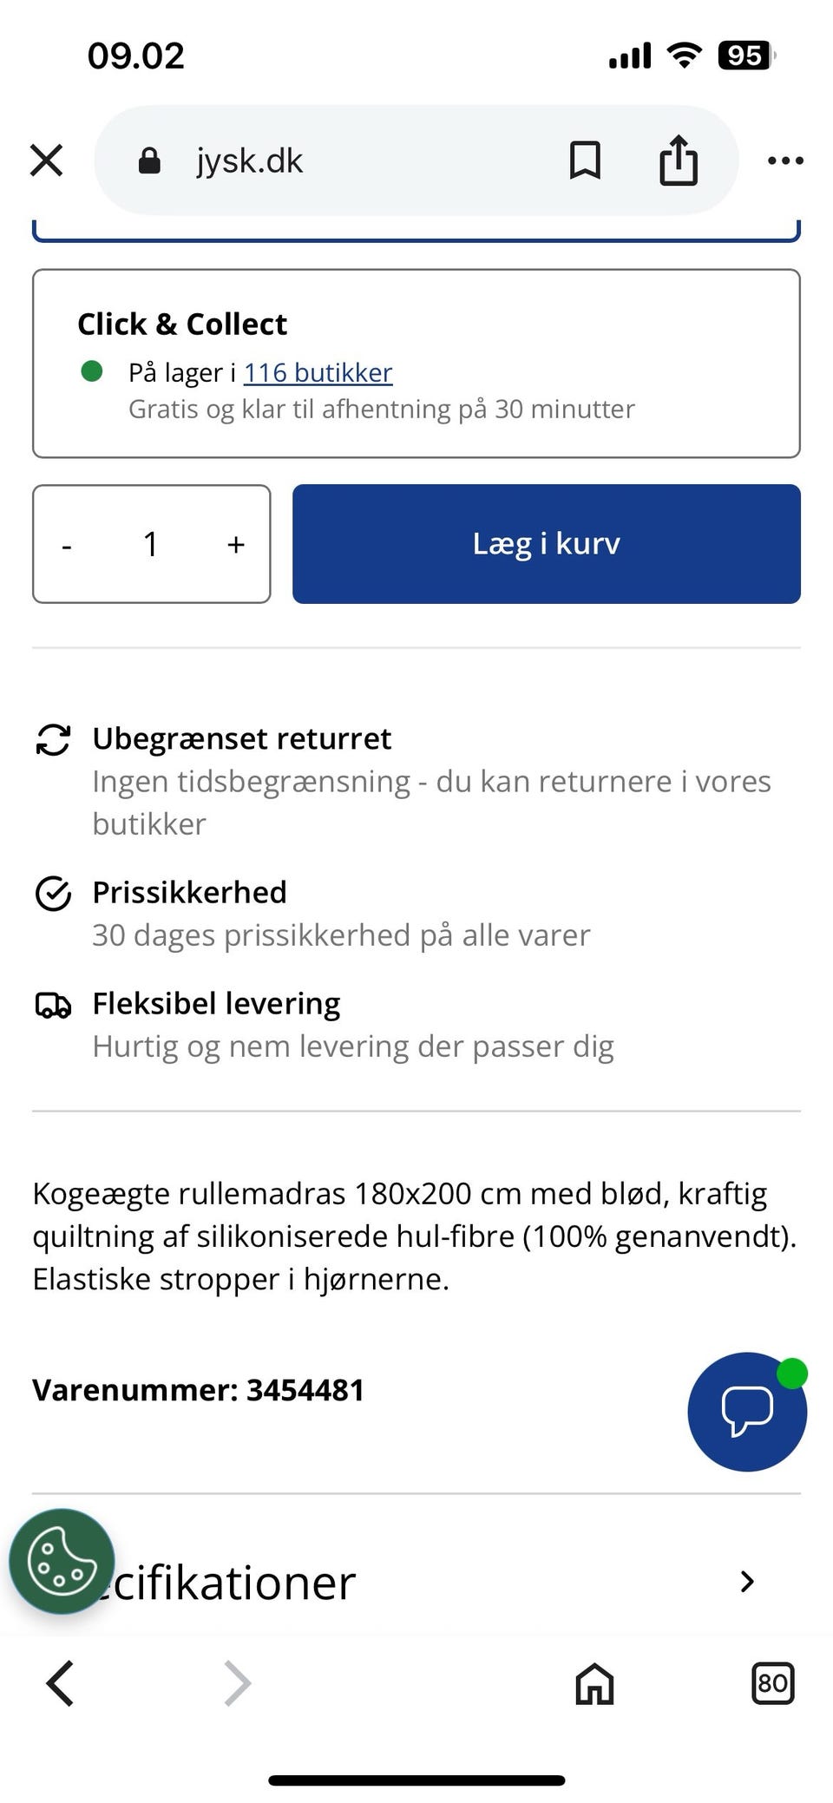
Task: Tap the share icon in address bar
Action: tap(678, 161)
